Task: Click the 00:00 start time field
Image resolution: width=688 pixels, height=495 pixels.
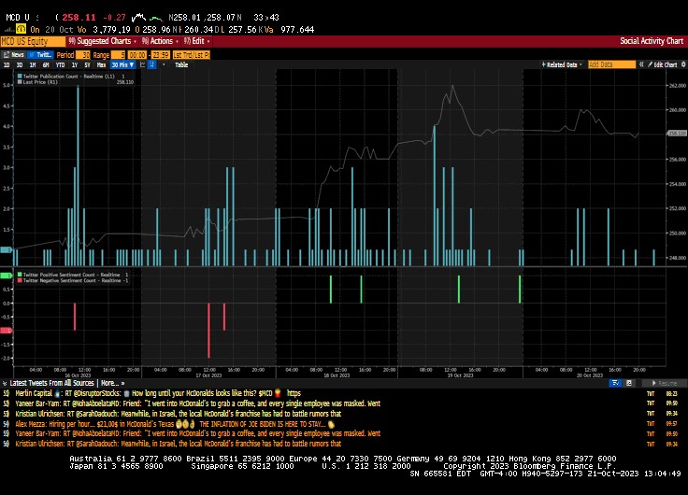Action: pyautogui.click(x=136, y=55)
